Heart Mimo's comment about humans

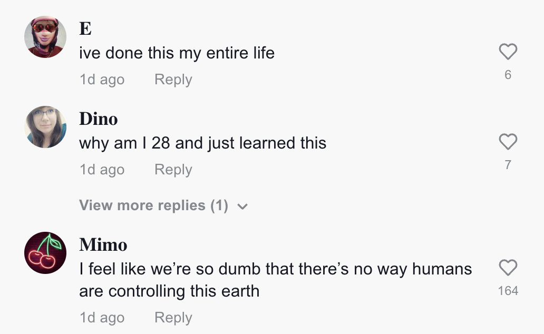508,268
